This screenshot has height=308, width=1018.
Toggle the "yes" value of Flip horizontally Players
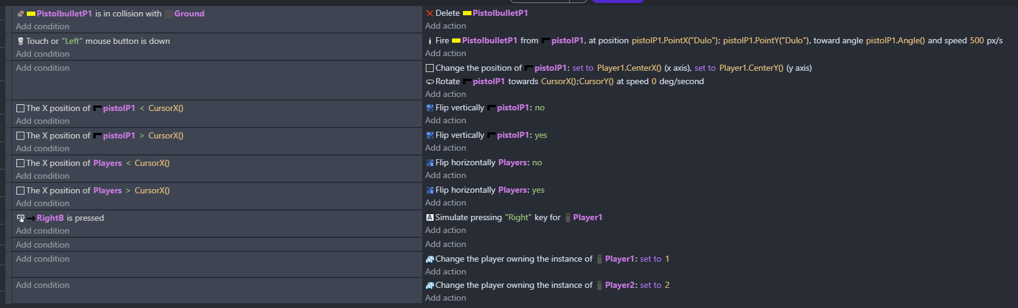tap(538, 190)
